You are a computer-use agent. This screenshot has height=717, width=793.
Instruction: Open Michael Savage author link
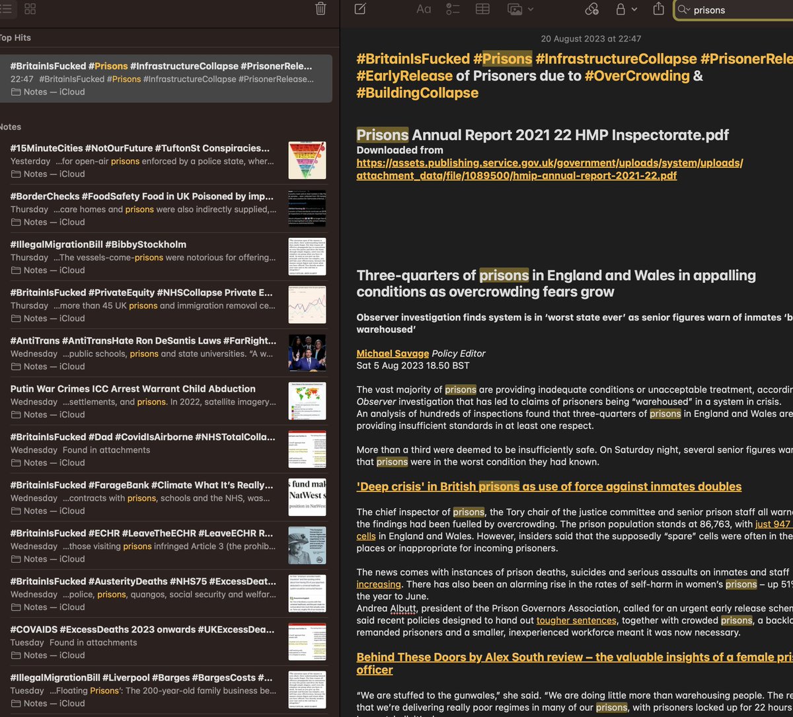click(393, 354)
